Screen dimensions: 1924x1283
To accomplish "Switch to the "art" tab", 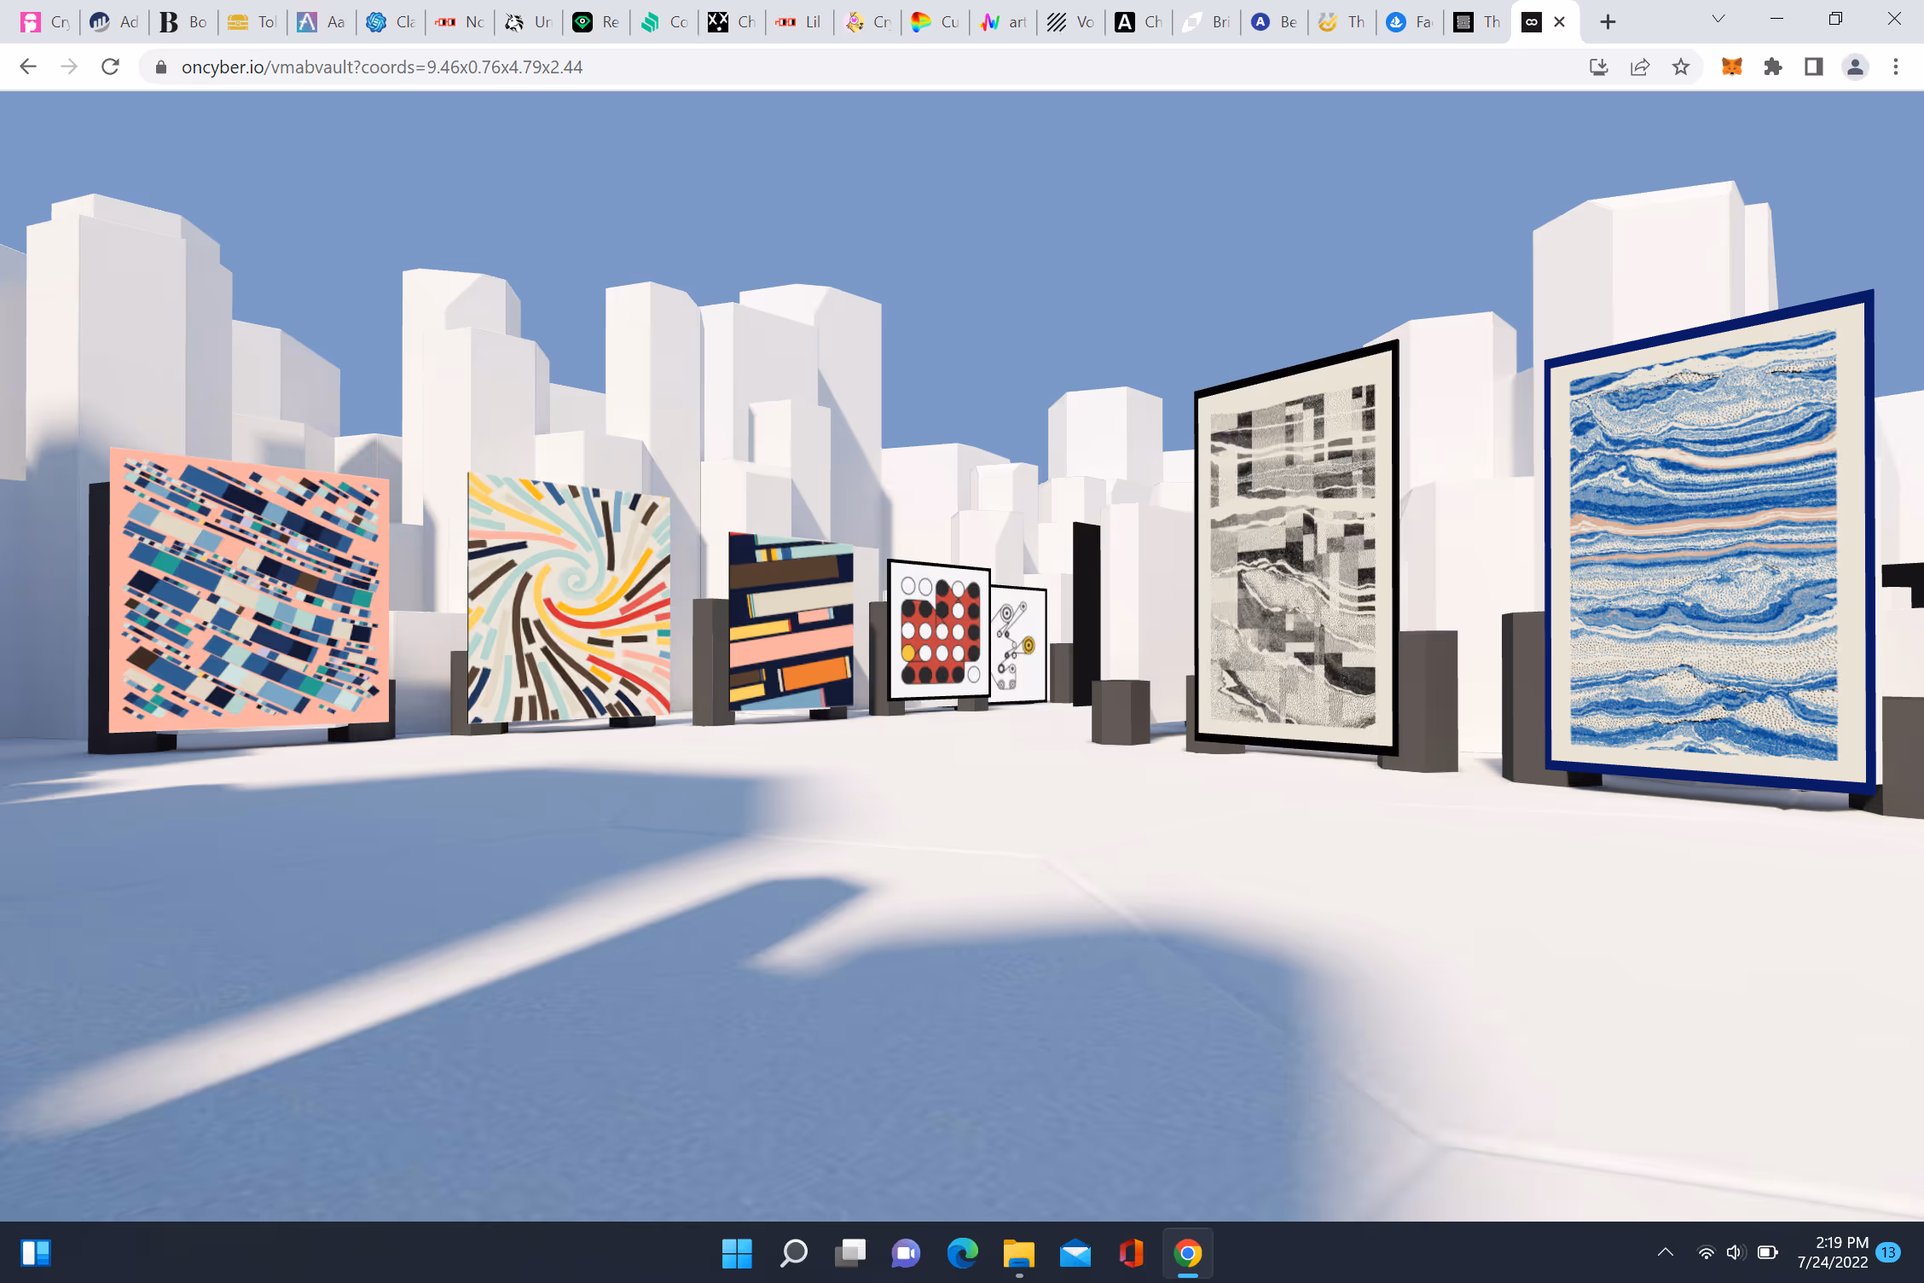I will [1003, 22].
